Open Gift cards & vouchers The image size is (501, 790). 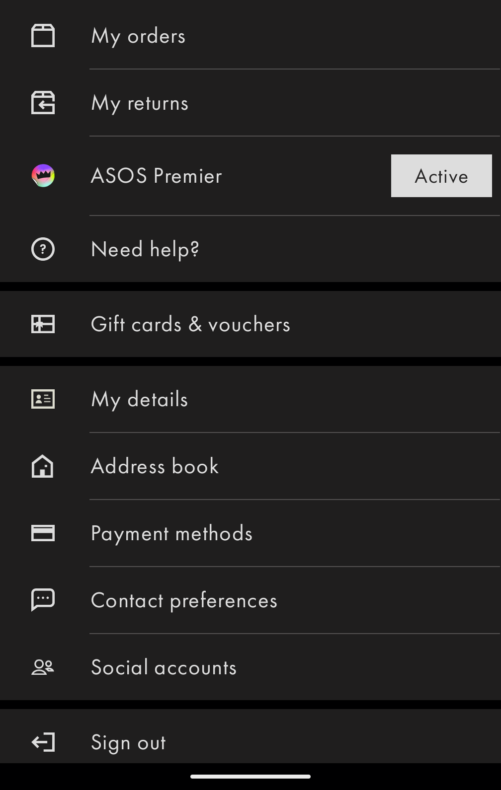pos(190,325)
